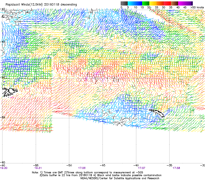Viewport: 205px width, 180px height.
Task: Click the '25' label under the color bar
Action: [x=157, y=7]
